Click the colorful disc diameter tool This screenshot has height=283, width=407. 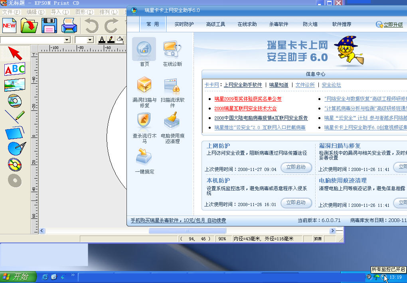click(15, 165)
